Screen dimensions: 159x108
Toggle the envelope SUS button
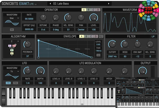[98, 55]
